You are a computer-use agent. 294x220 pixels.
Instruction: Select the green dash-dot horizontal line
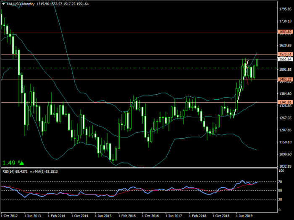126,68
